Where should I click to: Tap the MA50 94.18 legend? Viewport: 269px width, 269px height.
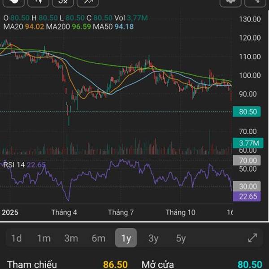tap(113, 26)
